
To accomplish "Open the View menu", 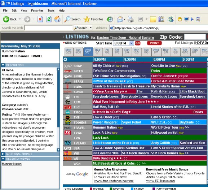I will pyautogui.click(x=24, y=10).
